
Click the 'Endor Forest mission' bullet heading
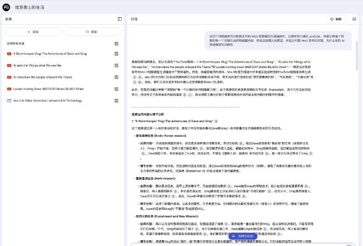161,136
